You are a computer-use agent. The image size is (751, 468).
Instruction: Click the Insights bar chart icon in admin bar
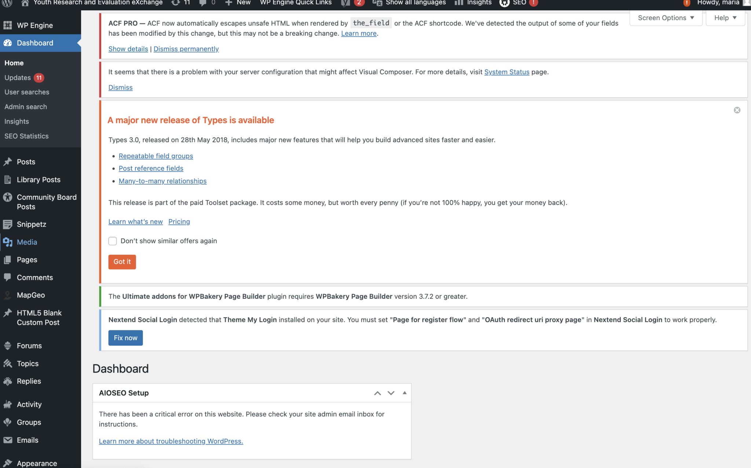pyautogui.click(x=459, y=3)
